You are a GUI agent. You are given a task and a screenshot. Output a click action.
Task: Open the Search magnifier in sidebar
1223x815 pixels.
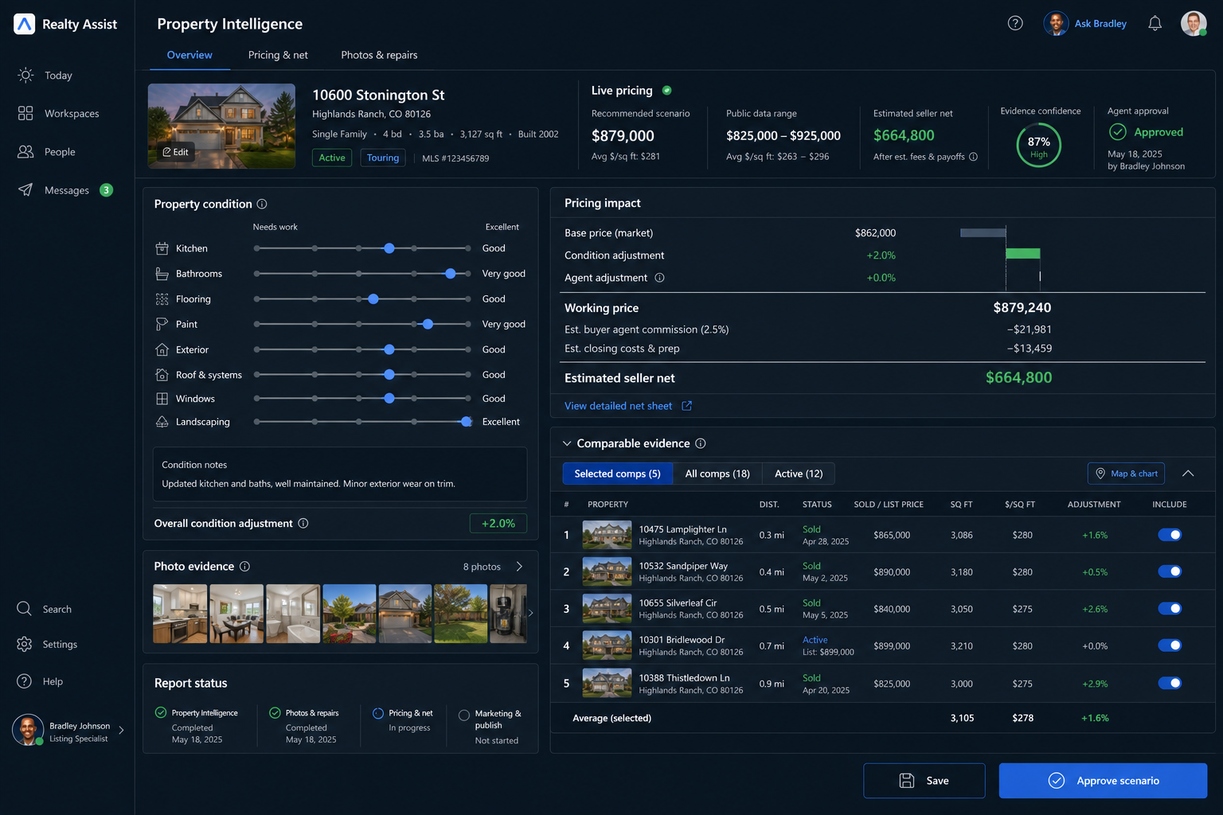24,609
